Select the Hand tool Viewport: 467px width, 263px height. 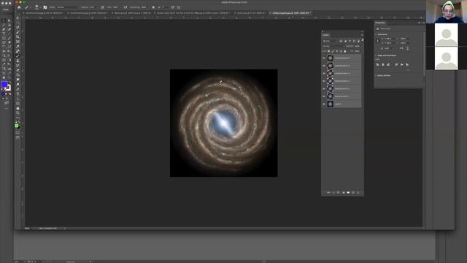point(18,108)
